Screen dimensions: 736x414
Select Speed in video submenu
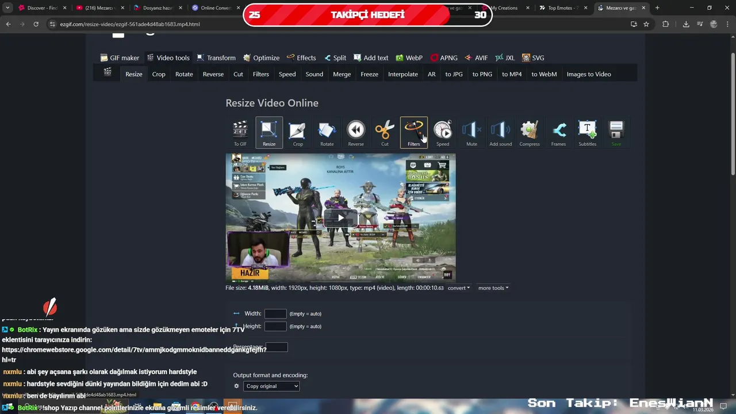[287, 74]
